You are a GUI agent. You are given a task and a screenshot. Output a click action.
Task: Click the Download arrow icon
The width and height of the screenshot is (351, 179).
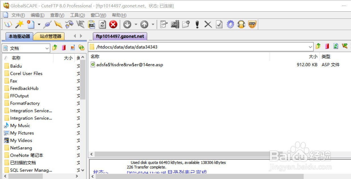[x=127, y=24]
